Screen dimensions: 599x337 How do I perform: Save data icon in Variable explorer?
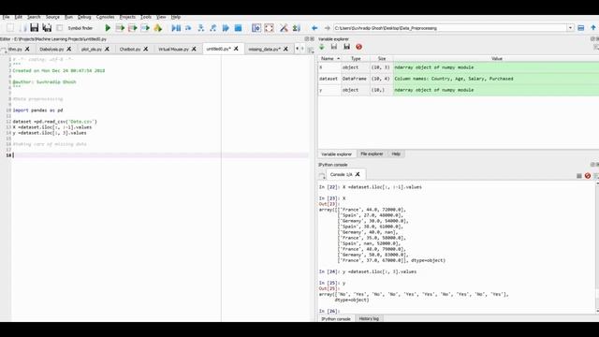tap(334, 47)
